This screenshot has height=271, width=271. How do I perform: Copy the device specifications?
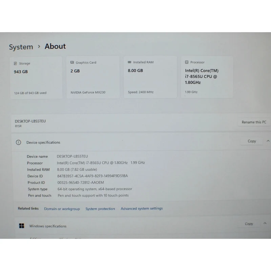(252, 141)
